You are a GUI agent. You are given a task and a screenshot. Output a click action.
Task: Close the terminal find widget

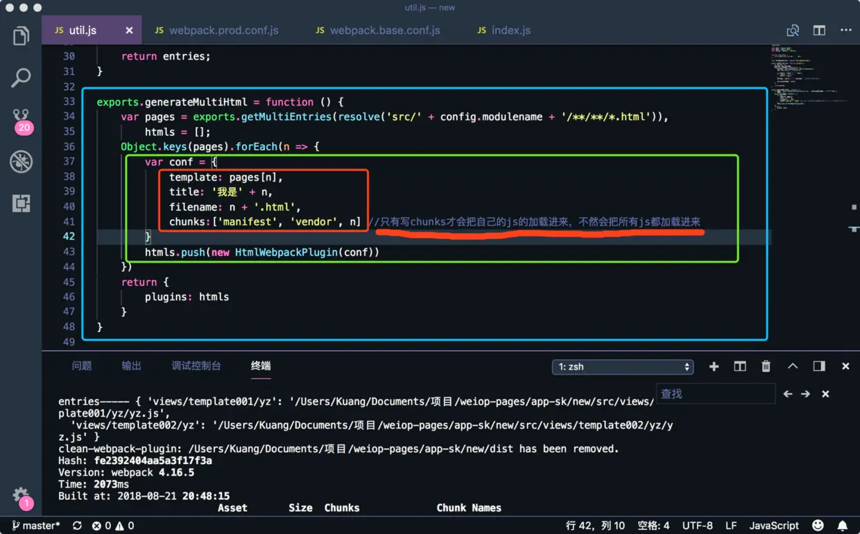click(x=825, y=394)
